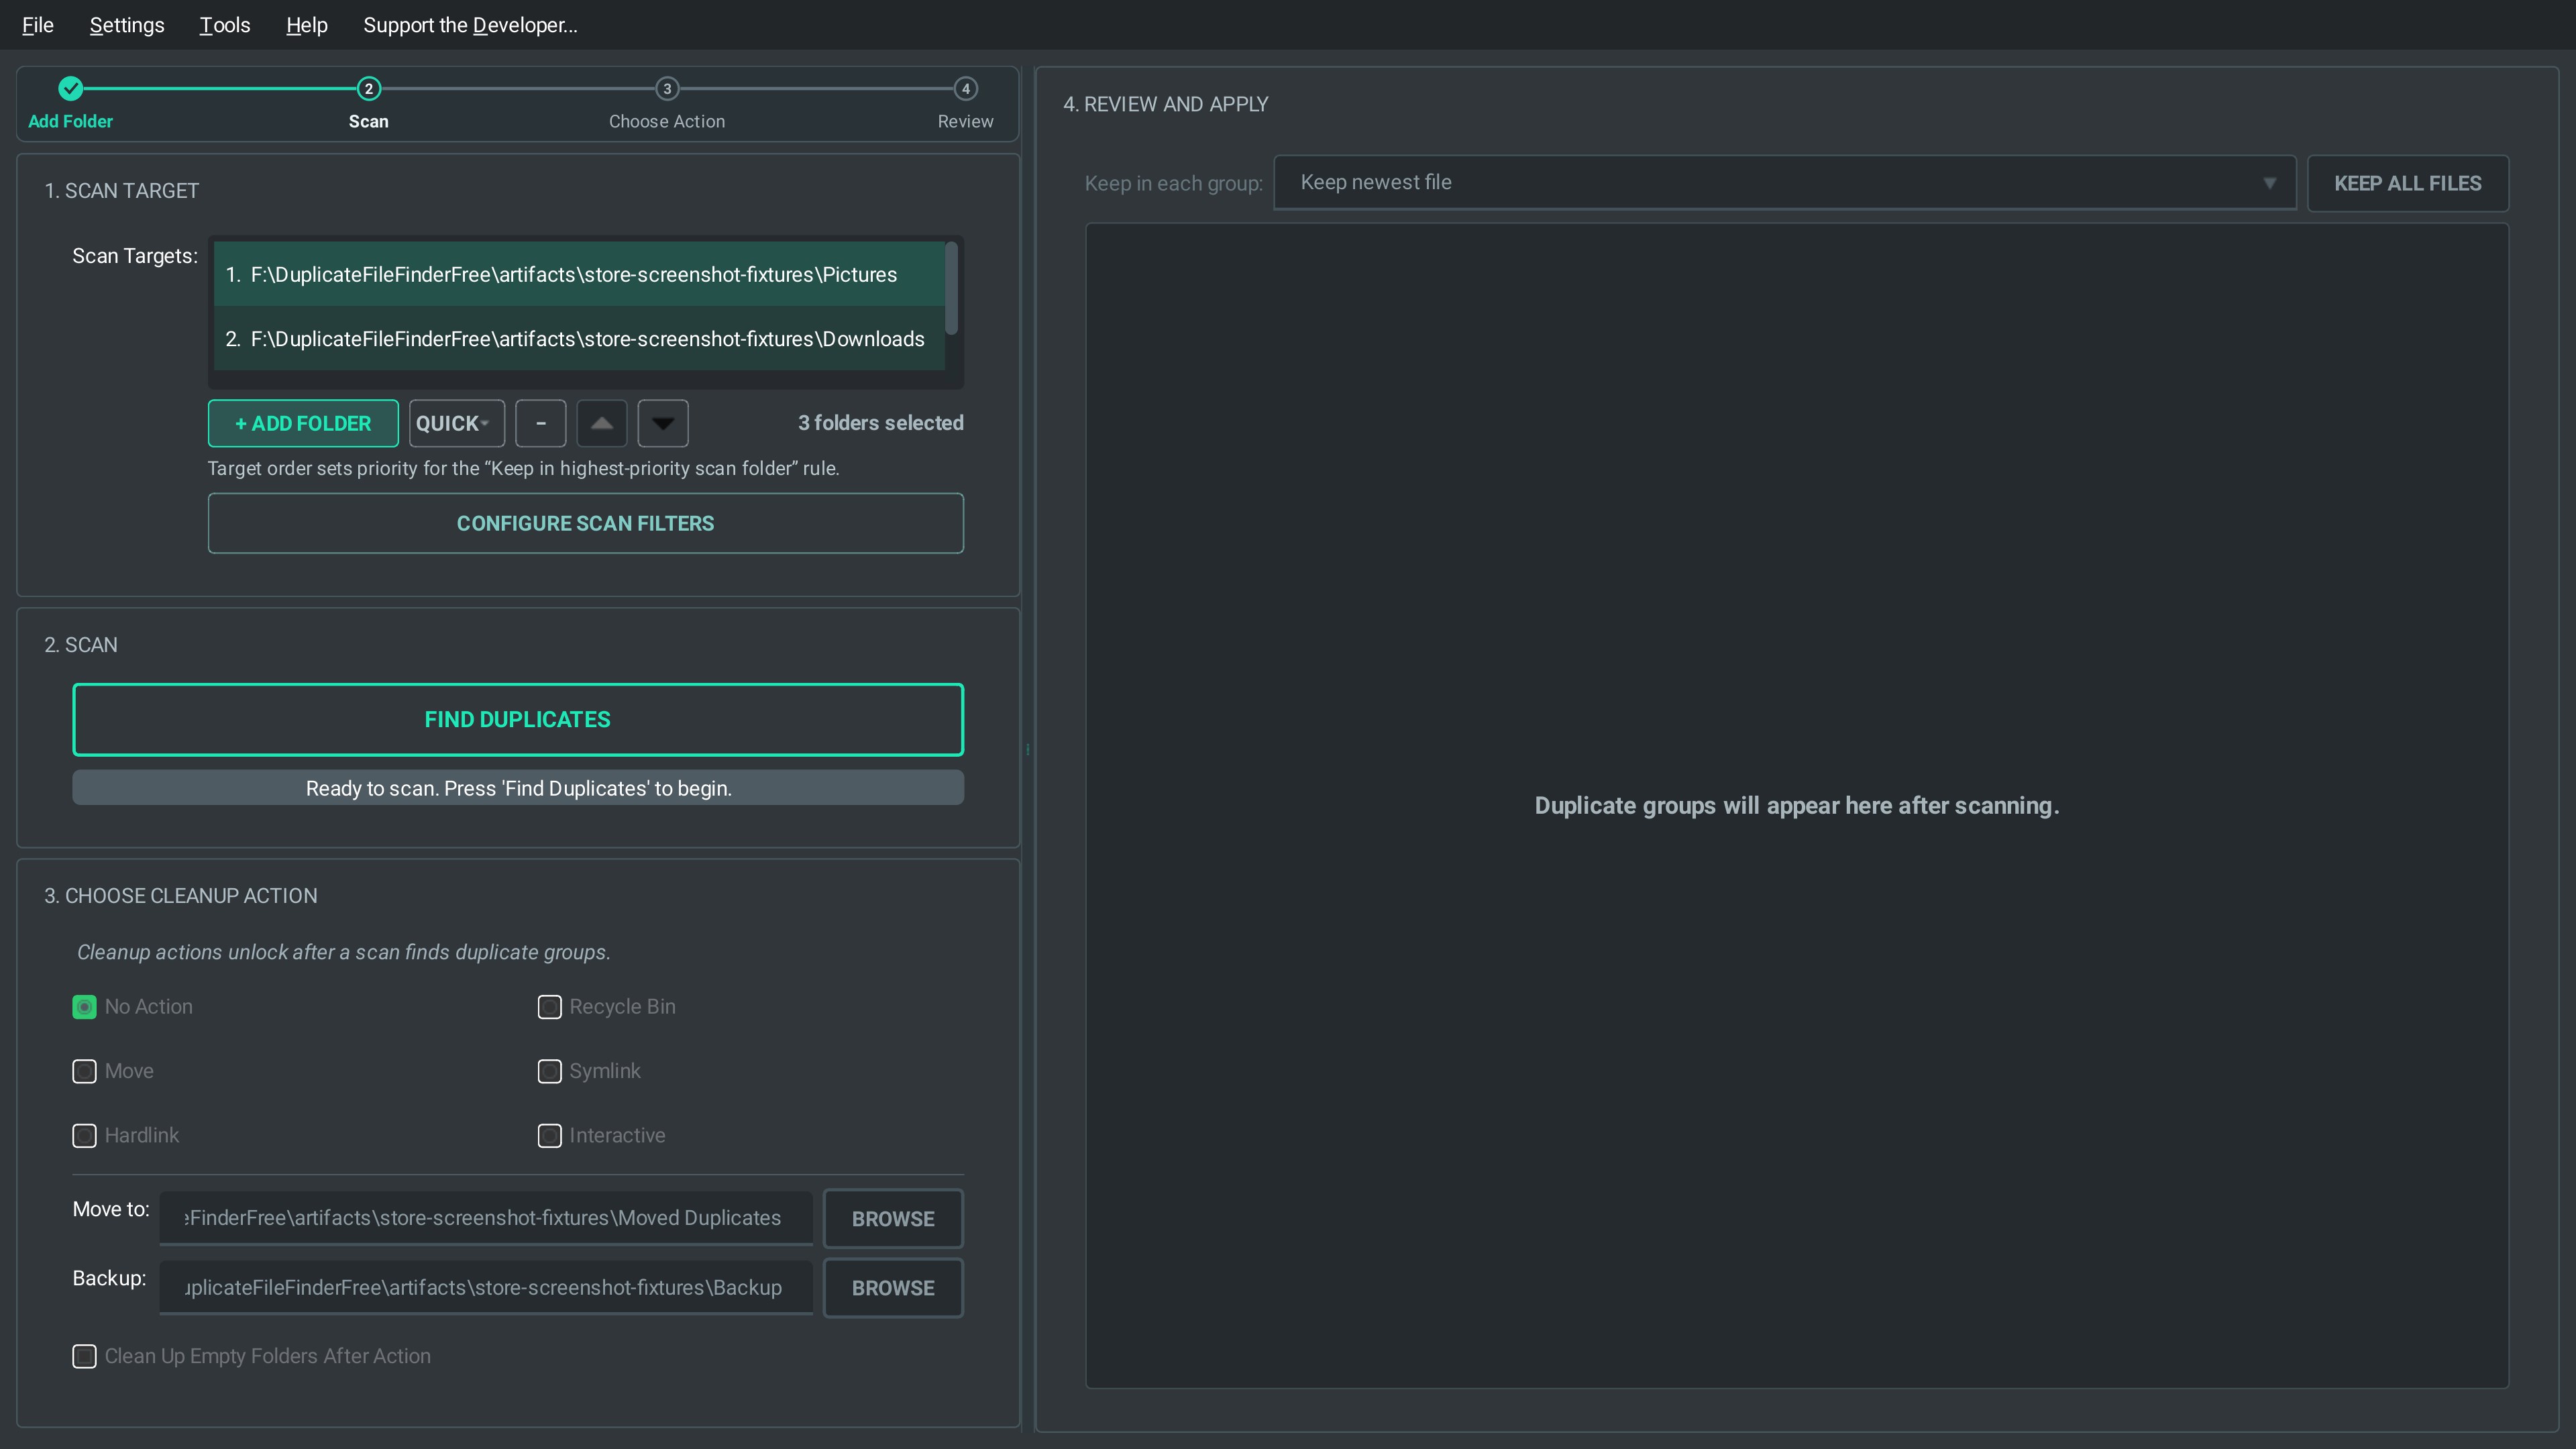Browse for the Move to folder

pos(893,1218)
